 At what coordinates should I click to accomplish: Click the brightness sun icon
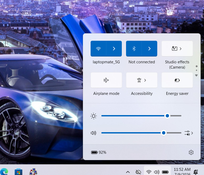coord(93,116)
